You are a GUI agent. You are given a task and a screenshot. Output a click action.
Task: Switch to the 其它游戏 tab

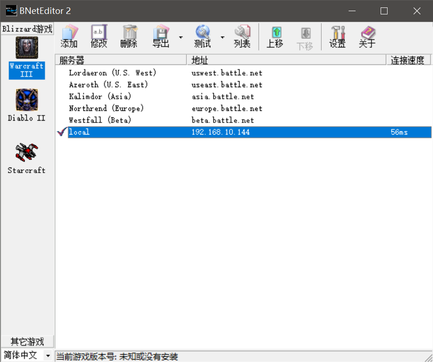27,342
